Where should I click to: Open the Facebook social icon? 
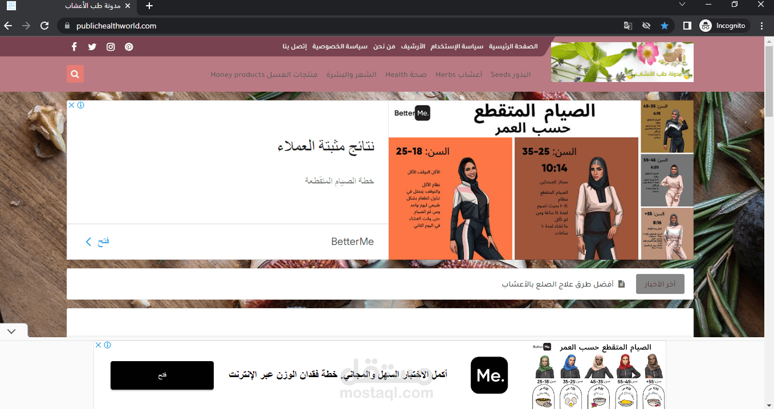click(x=74, y=47)
